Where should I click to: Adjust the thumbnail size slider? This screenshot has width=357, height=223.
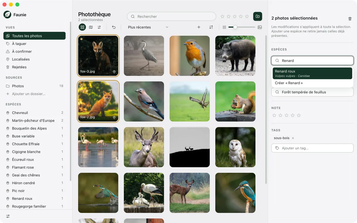pos(242,27)
